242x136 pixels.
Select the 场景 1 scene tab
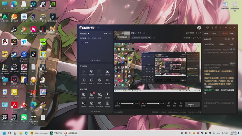click(x=100, y=38)
